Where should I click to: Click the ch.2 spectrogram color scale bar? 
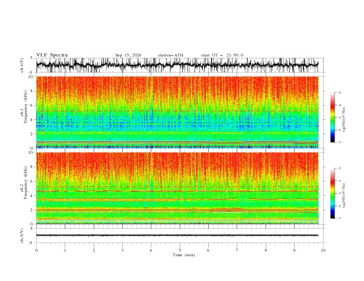(332, 193)
